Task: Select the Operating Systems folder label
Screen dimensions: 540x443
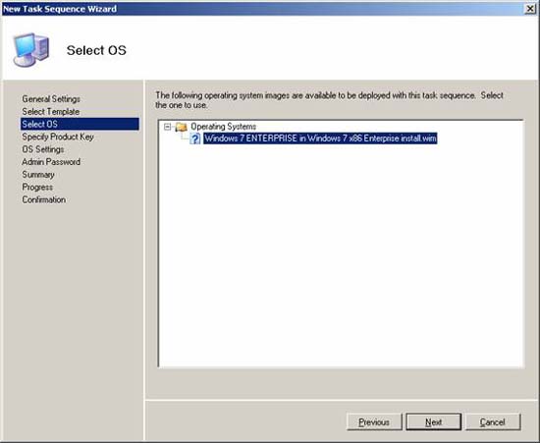Action: tap(223, 127)
